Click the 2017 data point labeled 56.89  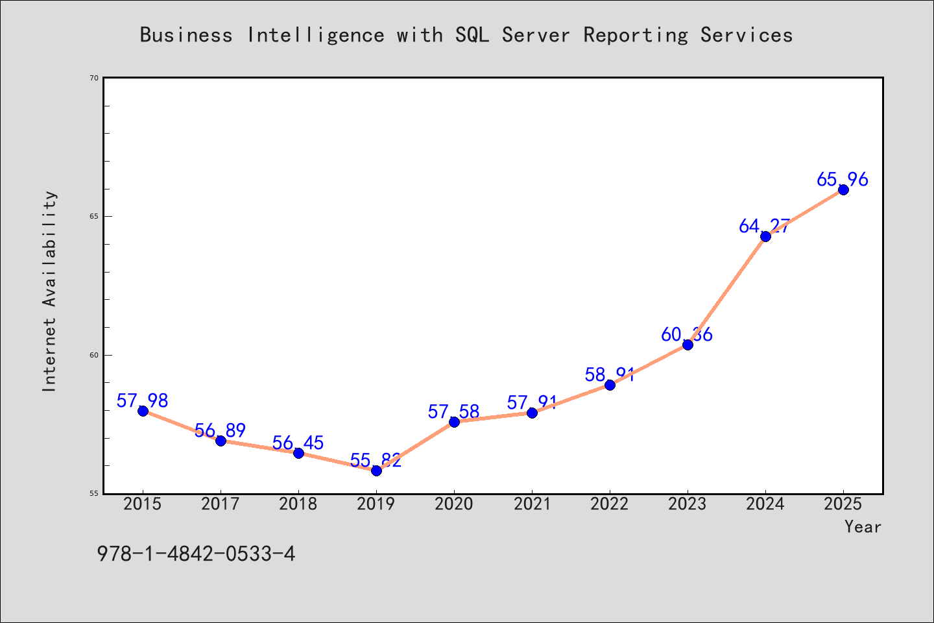pyautogui.click(x=221, y=441)
